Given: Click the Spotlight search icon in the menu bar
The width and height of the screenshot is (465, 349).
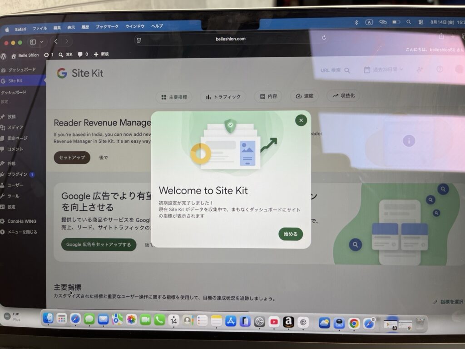Looking at the screenshot, I should (409, 22).
